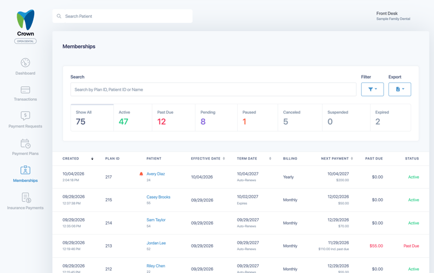Click the Search by Plan ID field

point(213,90)
